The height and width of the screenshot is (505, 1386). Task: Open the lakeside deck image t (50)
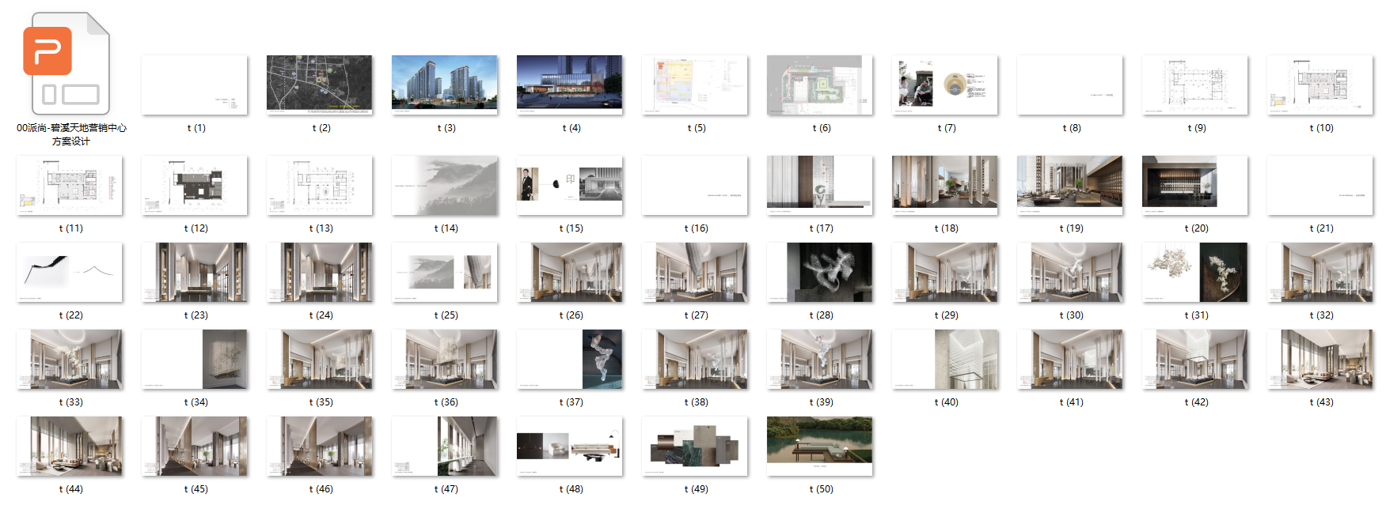819,446
